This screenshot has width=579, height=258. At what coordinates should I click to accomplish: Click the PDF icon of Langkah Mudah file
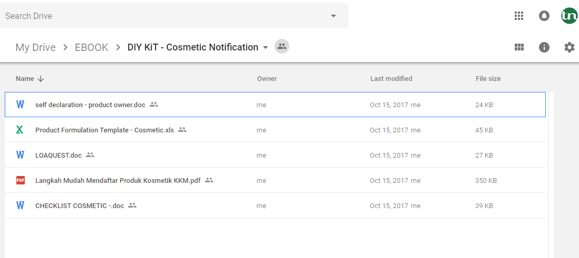(x=21, y=180)
